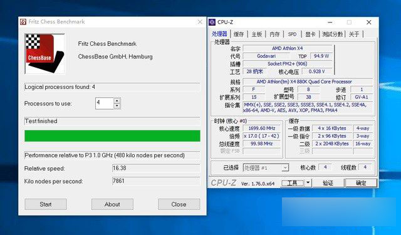Viewport: 401px width, 235px height.
Task: Click the L1 instruction cache 2 x 96 KBytes
Action: 332,136
